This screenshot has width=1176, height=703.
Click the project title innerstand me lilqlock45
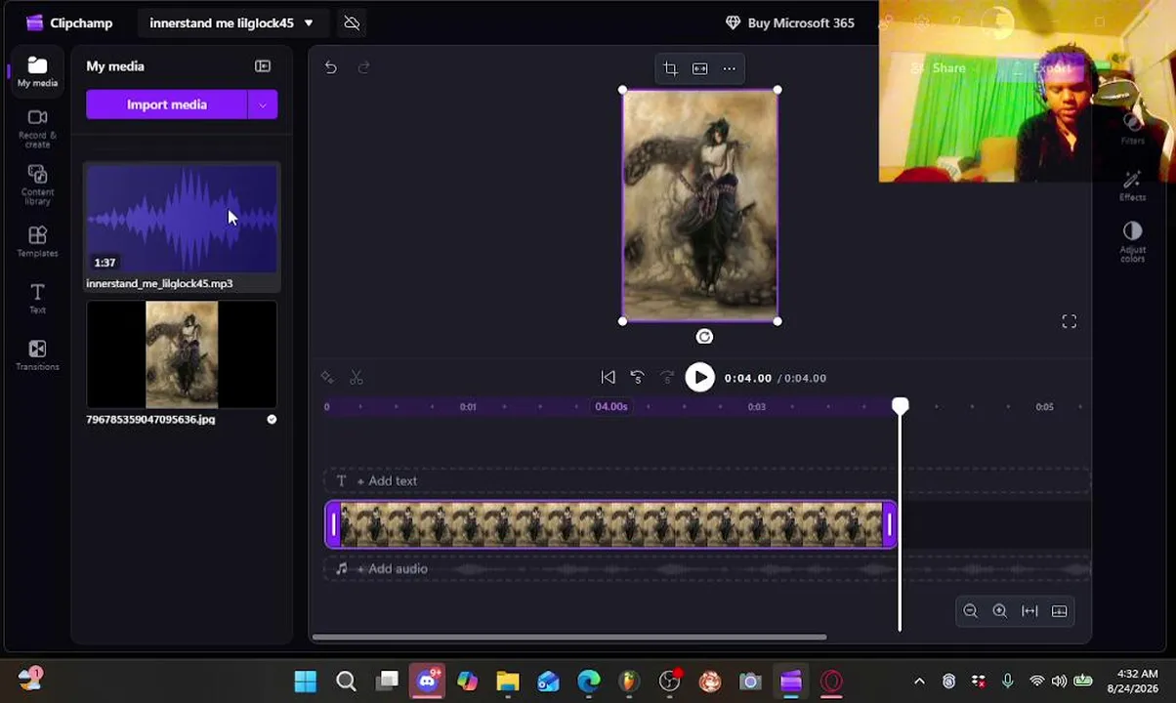(x=222, y=22)
